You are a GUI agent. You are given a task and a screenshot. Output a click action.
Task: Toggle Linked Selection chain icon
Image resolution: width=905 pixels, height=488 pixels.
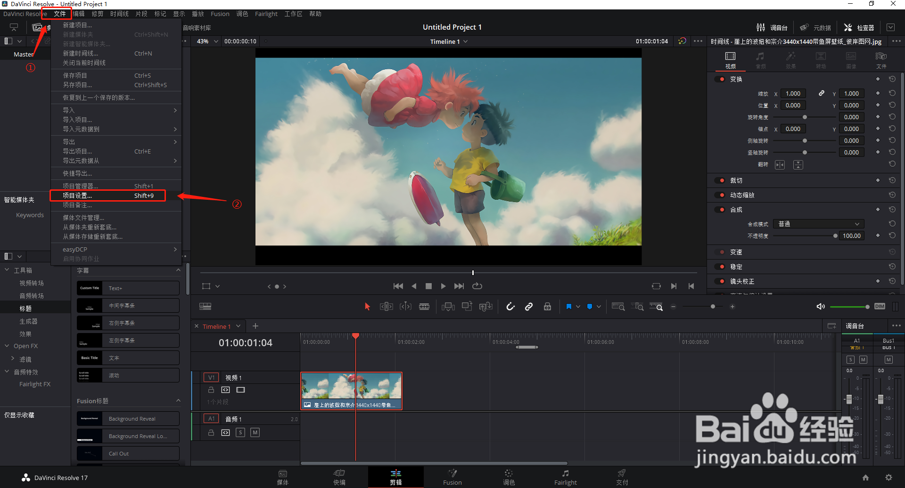click(529, 307)
